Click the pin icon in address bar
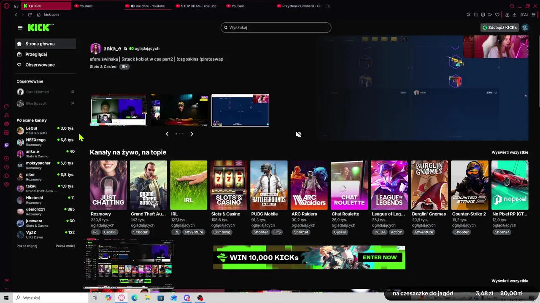This screenshot has width=540, height=303. click(469, 15)
